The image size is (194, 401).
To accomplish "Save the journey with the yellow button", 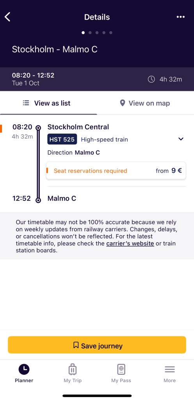I will pyautogui.click(x=97, y=345).
